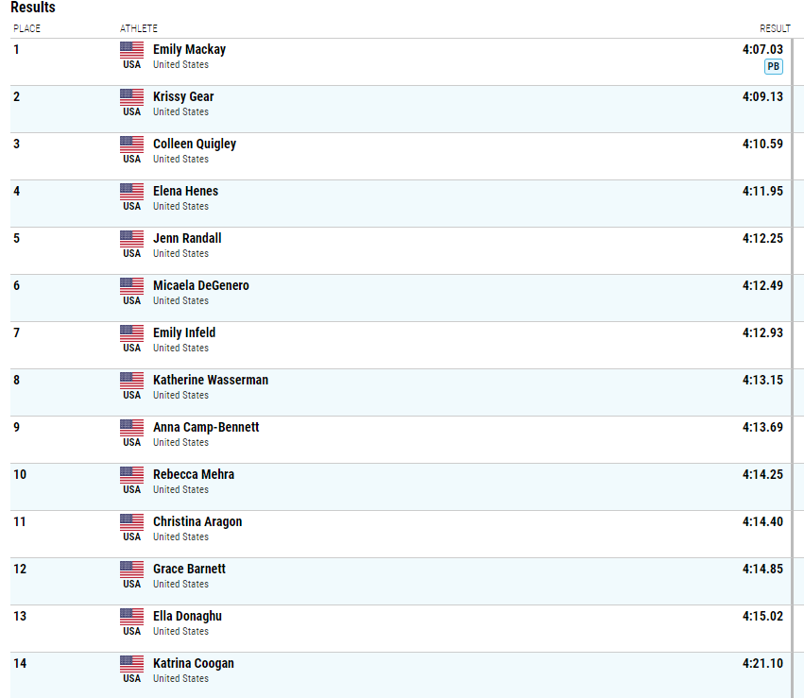The width and height of the screenshot is (804, 698).
Task: Click the USA flag beside Katrina Coogan
Action: [131, 664]
